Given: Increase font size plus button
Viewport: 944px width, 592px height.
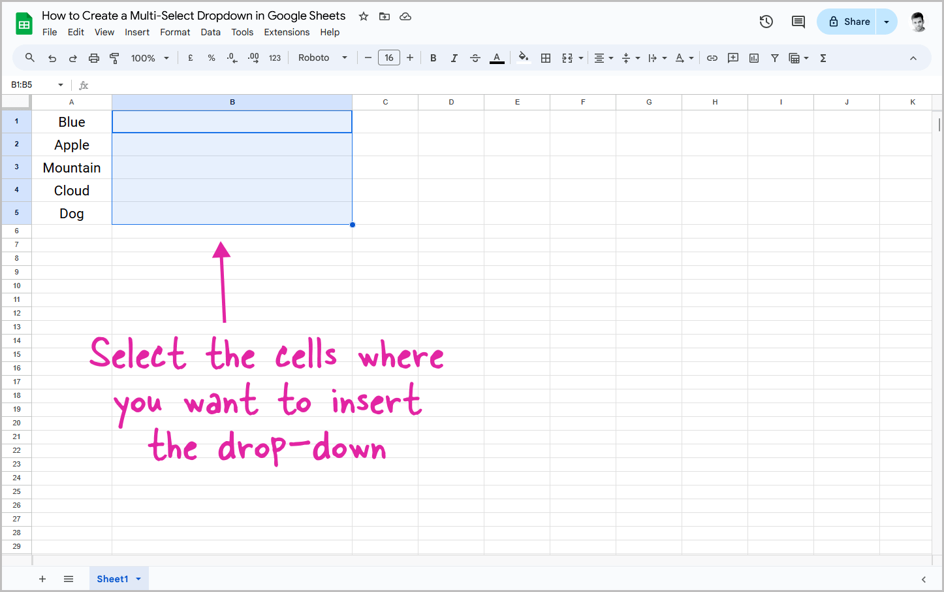Looking at the screenshot, I should tap(410, 58).
